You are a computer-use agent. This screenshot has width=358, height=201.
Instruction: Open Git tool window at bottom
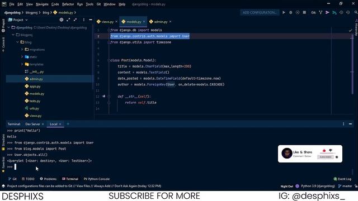pos(12,179)
